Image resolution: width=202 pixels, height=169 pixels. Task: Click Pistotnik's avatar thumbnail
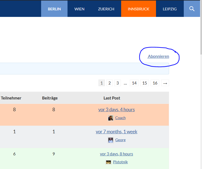pos(108,162)
